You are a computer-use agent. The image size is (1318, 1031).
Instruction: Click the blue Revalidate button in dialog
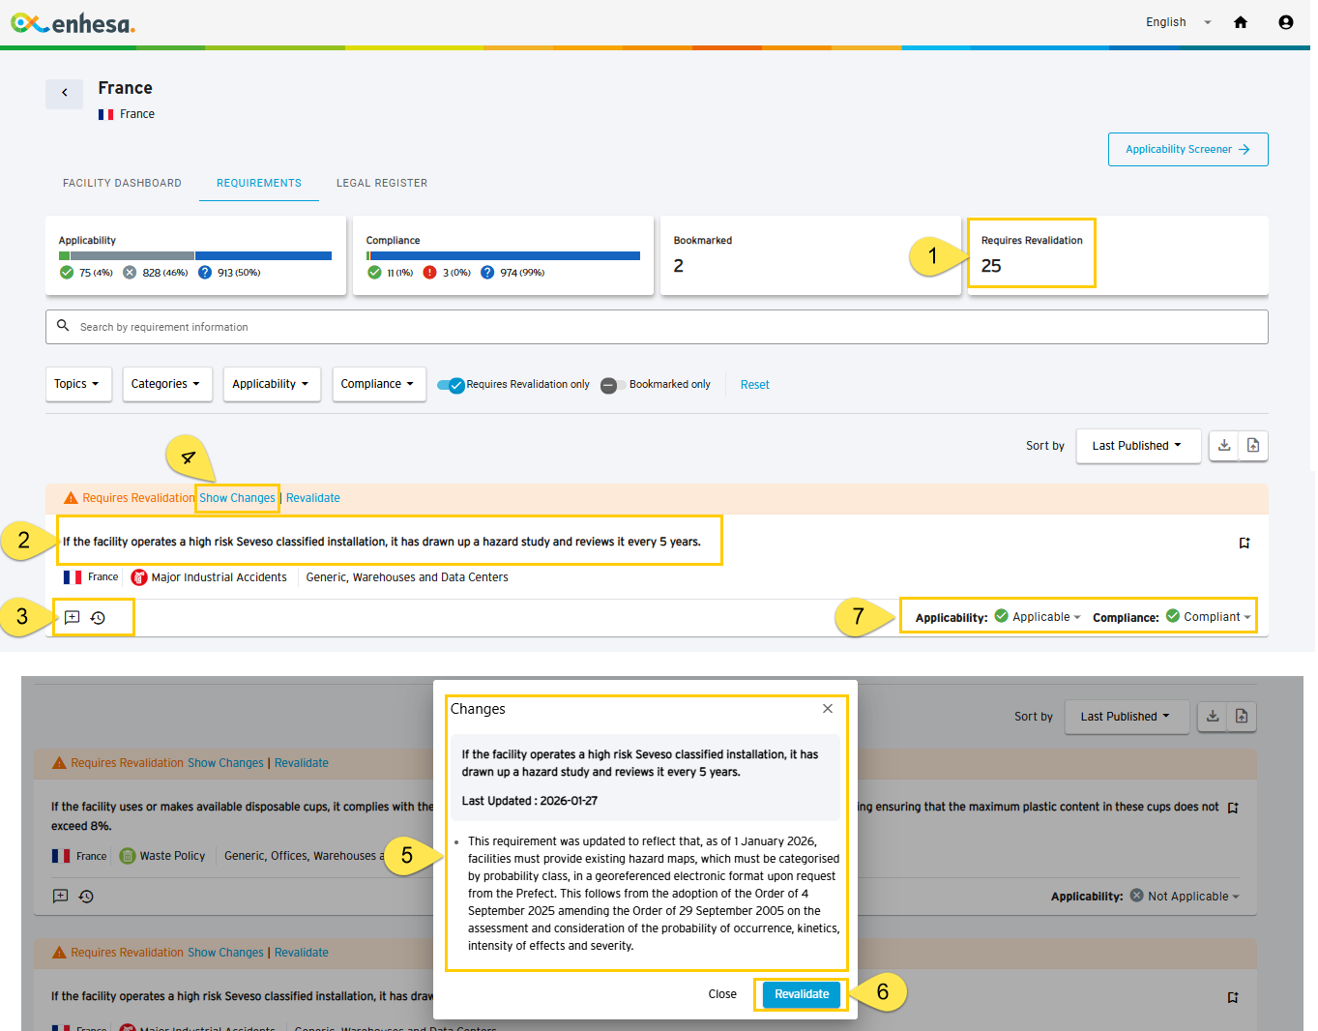tap(802, 994)
